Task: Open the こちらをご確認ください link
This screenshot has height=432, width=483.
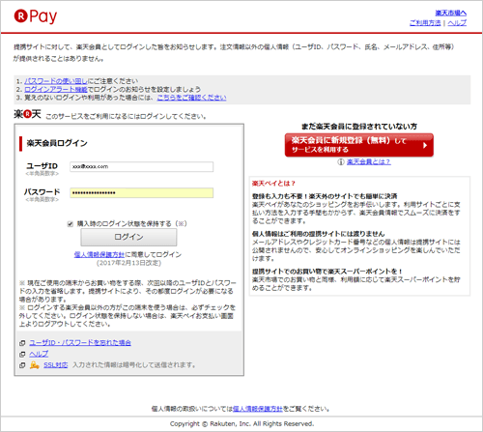Action: 191,98
